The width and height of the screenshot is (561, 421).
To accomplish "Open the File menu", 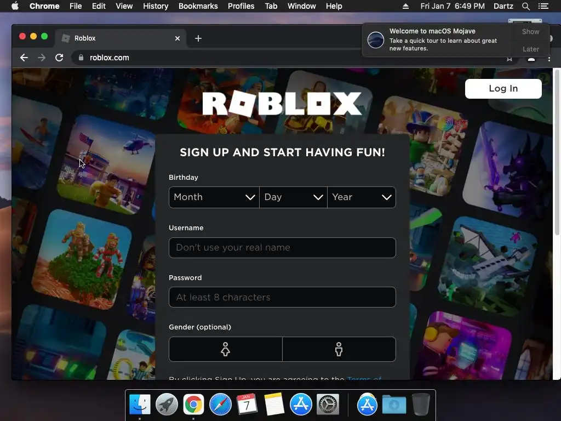I will point(76,6).
